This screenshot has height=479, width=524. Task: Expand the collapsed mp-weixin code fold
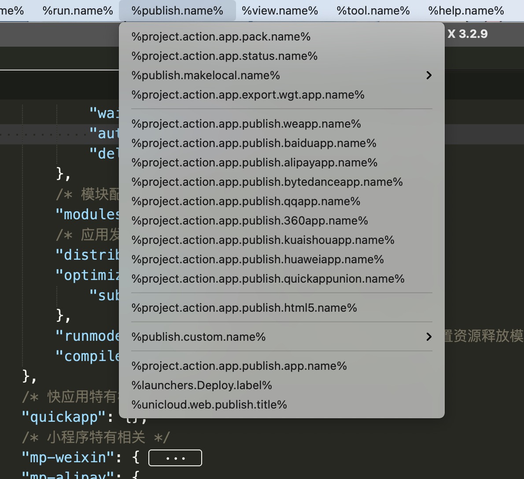click(x=175, y=458)
